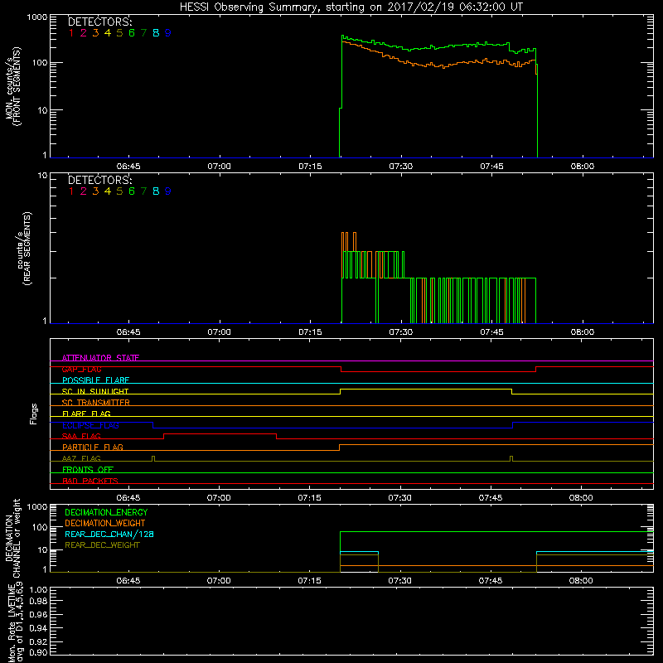The height and width of the screenshot is (663, 663).
Task: Click the HESSI Observing Summary title text
Action: pyautogui.click(x=351, y=7)
